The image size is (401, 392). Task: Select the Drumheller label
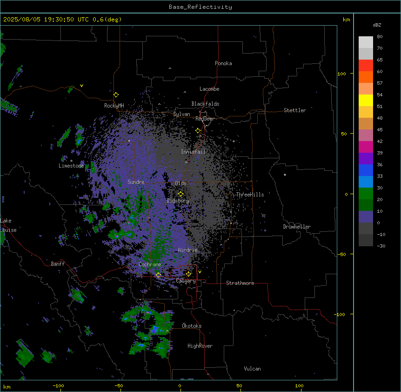click(x=297, y=227)
